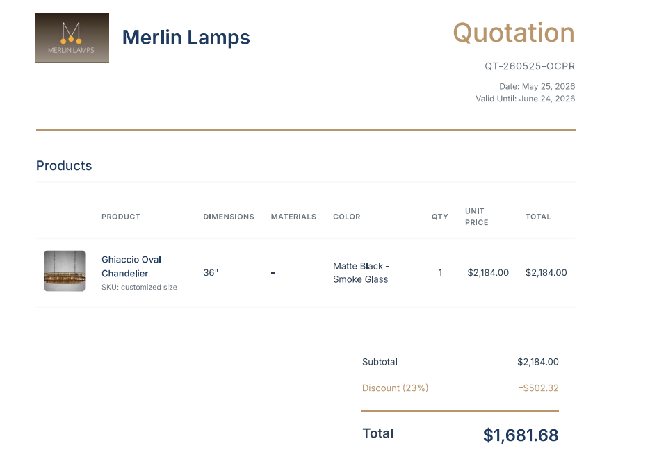650x457 pixels.
Task: Click the Quotation heading
Action: click(x=514, y=33)
